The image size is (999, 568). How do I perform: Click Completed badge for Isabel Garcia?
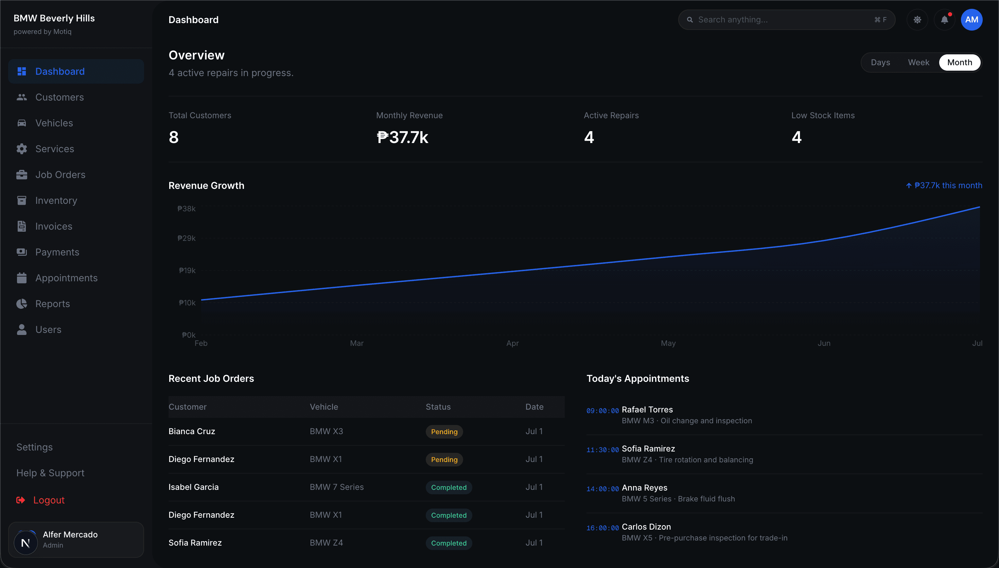click(x=449, y=487)
